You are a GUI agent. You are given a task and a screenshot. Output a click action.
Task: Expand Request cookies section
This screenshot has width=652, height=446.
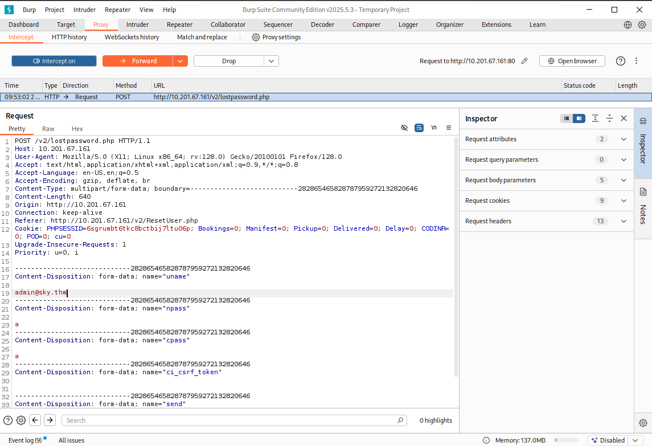pyautogui.click(x=547, y=201)
